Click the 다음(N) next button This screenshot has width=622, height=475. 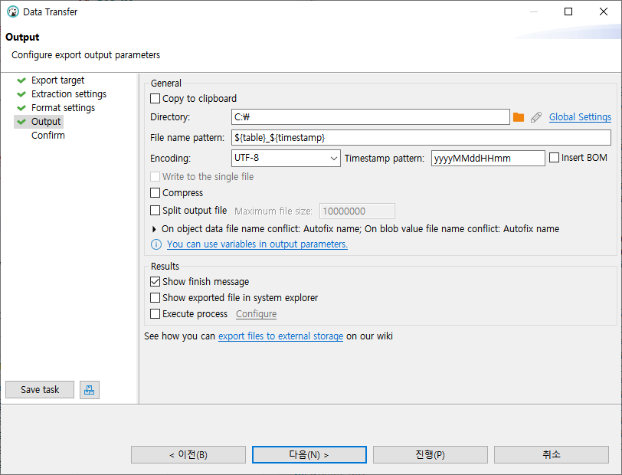coord(309,455)
